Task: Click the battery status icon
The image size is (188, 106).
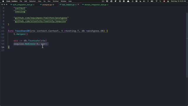Action: click(x=152, y=1)
